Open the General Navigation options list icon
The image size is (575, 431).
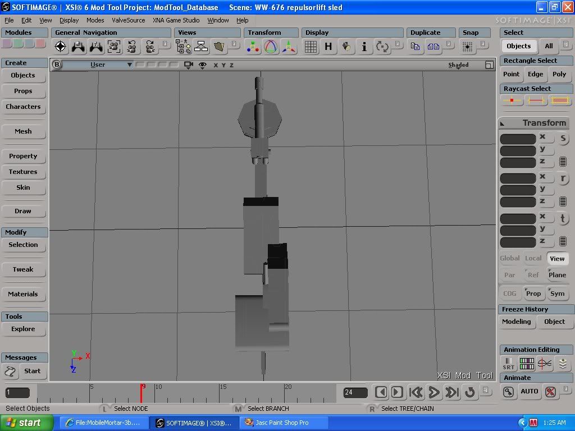[165, 44]
